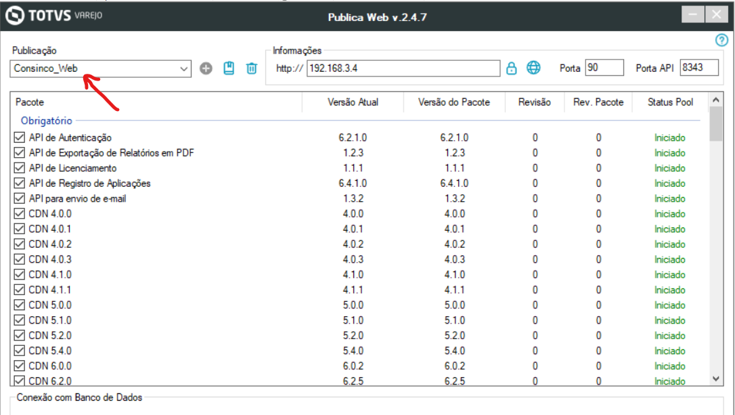The image size is (735, 415).
Task: Toggle the CDN 4.1.1 checkbox
Action: click(x=19, y=290)
